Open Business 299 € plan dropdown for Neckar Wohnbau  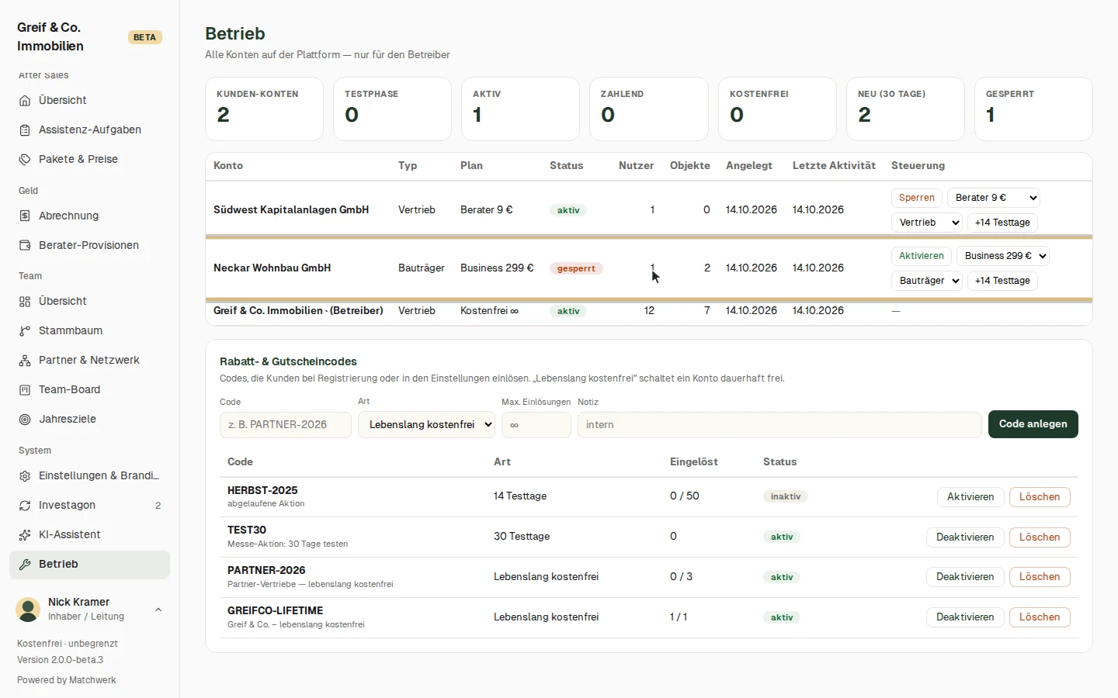1003,256
